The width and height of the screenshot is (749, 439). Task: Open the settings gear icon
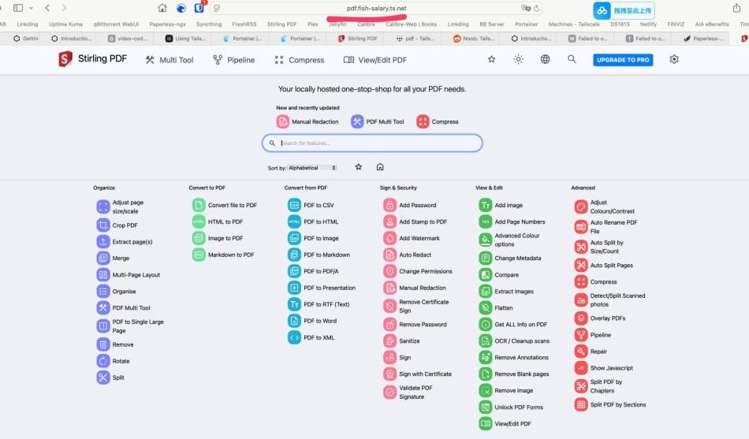point(674,59)
